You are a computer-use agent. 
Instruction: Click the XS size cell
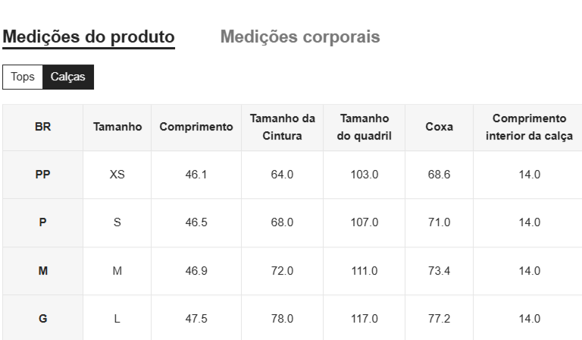pos(117,175)
